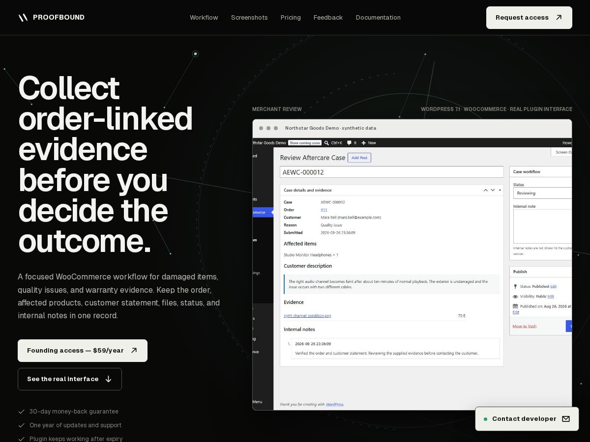Click the internal note text starting Verified the order
The width and height of the screenshot is (590, 442).
click(x=386, y=353)
